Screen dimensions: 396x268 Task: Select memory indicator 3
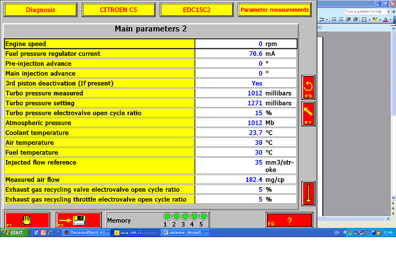pyautogui.click(x=186, y=216)
